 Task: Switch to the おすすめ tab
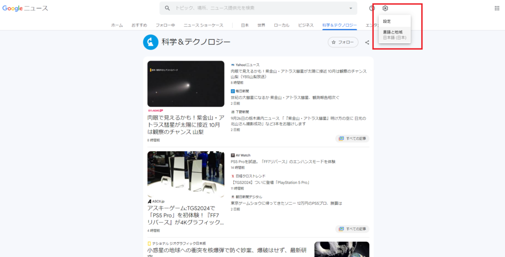tap(139, 25)
